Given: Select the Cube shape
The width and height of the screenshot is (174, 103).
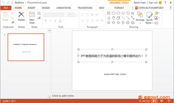Looking at the screenshot, I should (118, 18).
